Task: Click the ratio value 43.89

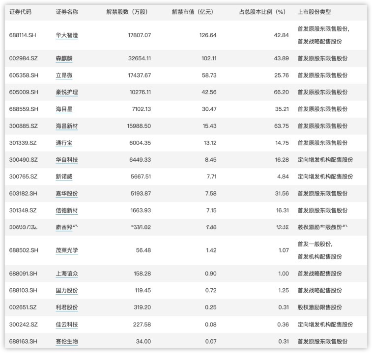Action: (x=282, y=58)
